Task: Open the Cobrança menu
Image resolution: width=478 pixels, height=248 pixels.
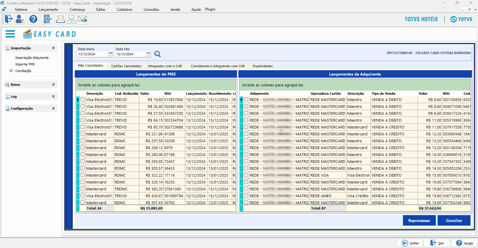Action: [x=77, y=10]
